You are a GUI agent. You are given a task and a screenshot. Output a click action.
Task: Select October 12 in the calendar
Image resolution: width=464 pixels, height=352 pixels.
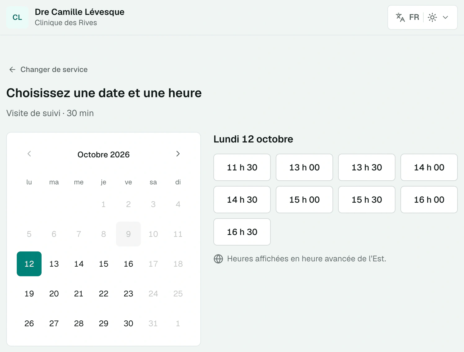click(x=29, y=264)
